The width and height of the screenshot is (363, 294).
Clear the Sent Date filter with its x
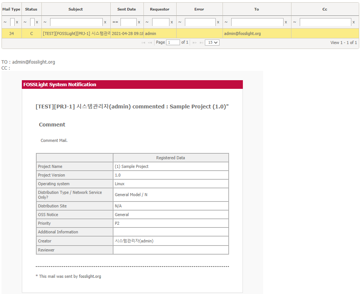(x=139, y=22)
